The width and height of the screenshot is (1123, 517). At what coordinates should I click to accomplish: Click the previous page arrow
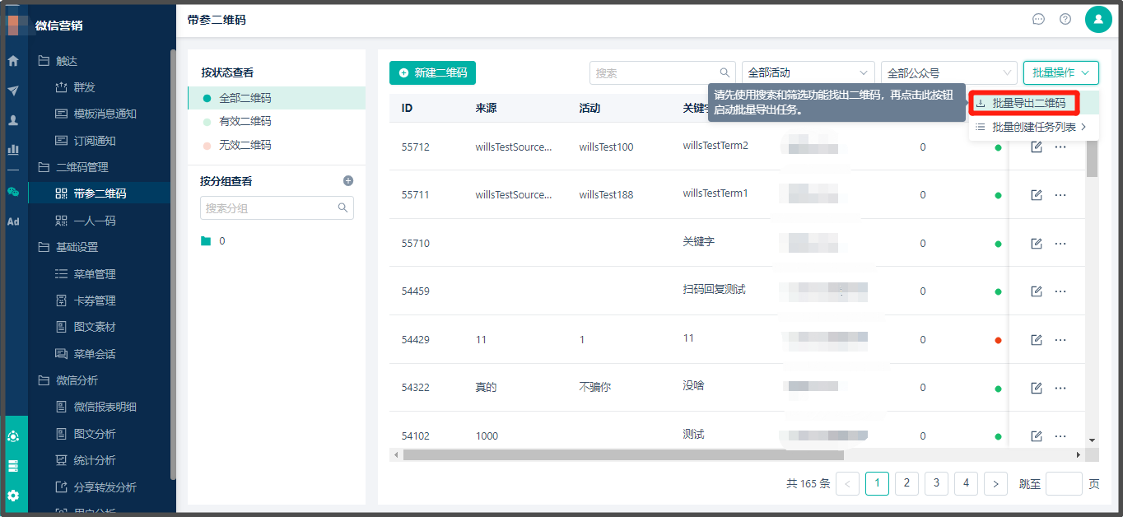pyautogui.click(x=847, y=483)
